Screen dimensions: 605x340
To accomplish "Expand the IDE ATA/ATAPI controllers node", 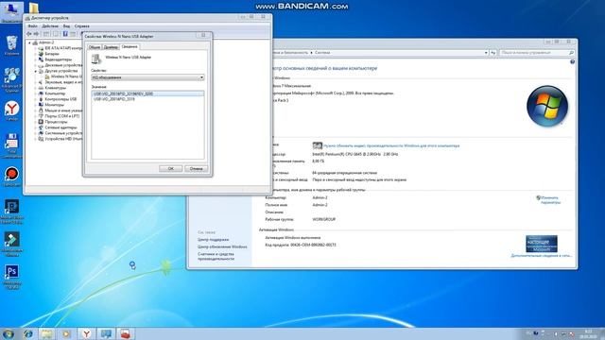I will (36, 48).
